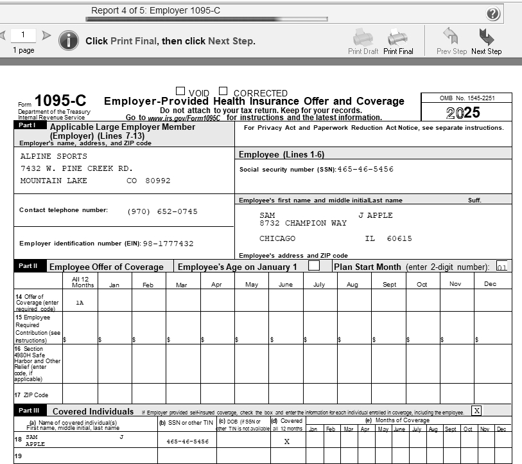
Task: Go to the next page arrow
Action: pos(46,35)
